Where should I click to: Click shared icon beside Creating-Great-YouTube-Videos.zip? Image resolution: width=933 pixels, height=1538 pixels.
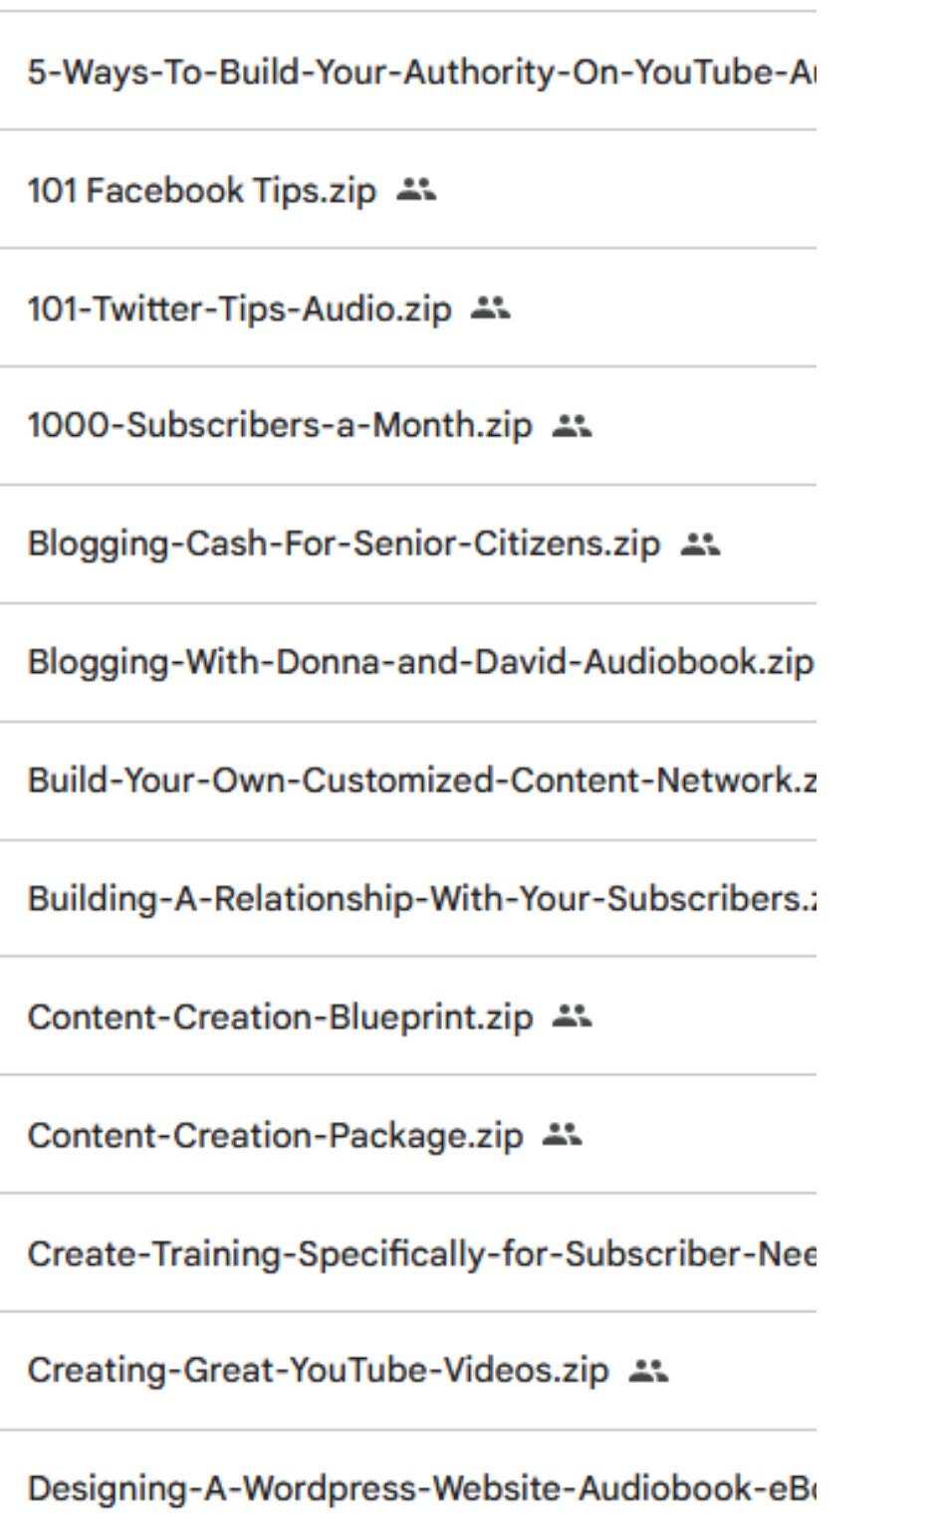tap(648, 1371)
